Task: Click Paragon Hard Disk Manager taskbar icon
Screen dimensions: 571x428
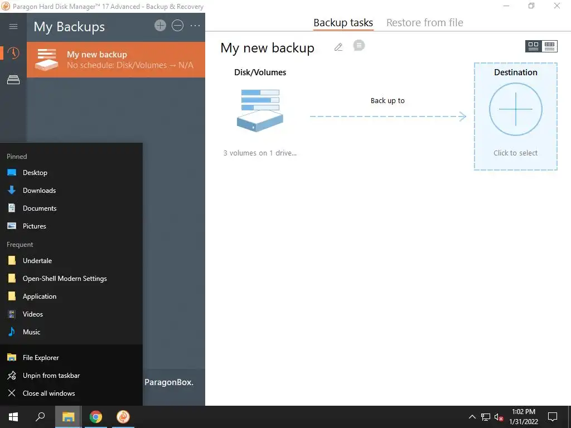Action: click(x=123, y=417)
